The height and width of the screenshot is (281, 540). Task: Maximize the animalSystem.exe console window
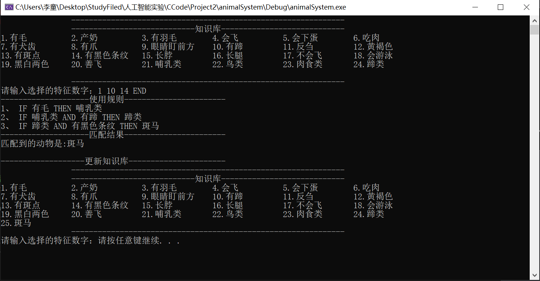[x=500, y=7]
